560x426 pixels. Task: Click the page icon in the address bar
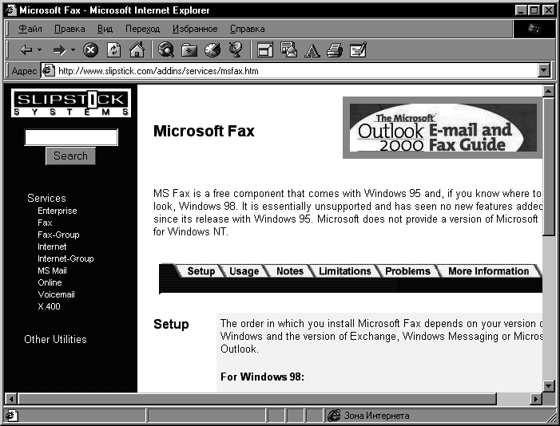(48, 71)
